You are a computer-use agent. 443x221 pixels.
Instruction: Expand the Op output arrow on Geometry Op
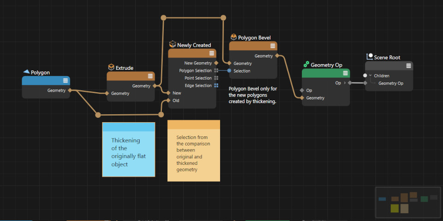(344, 83)
